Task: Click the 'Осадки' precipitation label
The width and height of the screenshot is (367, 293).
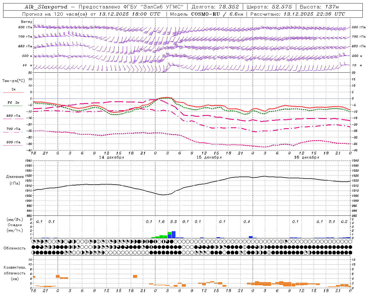Action: coord(15,225)
